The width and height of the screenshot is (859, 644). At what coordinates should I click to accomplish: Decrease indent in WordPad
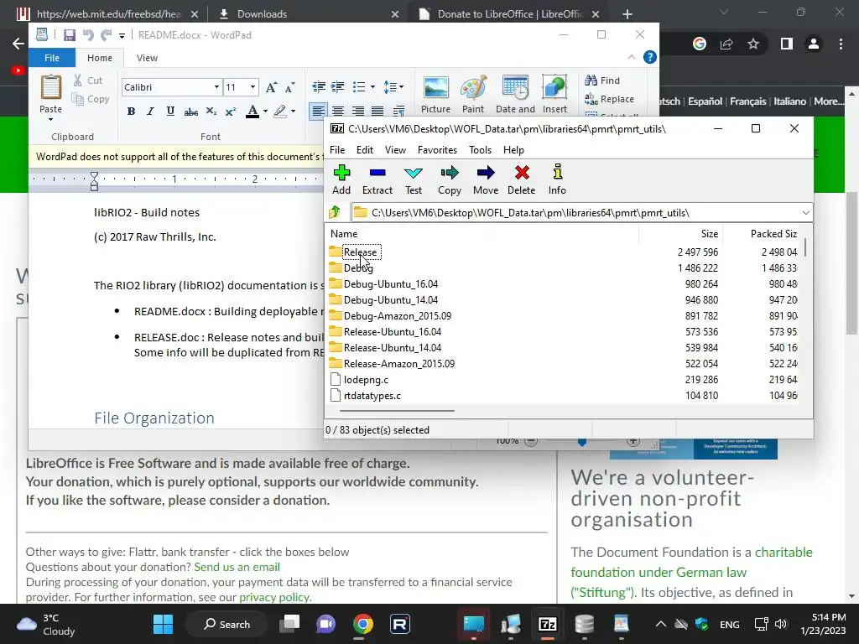tap(318, 87)
